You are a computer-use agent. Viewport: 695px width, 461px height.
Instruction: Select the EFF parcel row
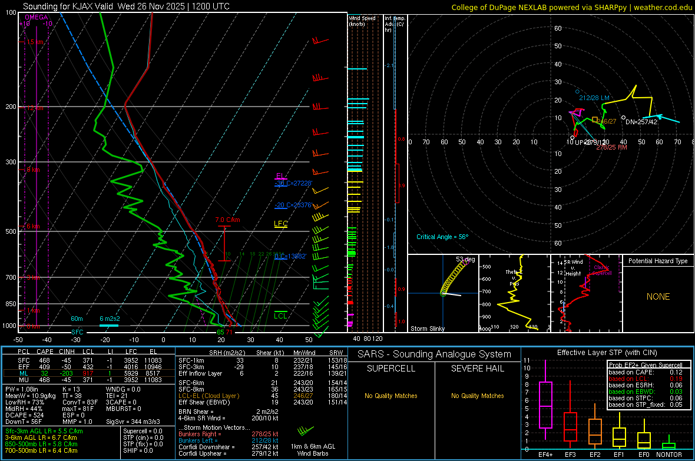[89, 367]
